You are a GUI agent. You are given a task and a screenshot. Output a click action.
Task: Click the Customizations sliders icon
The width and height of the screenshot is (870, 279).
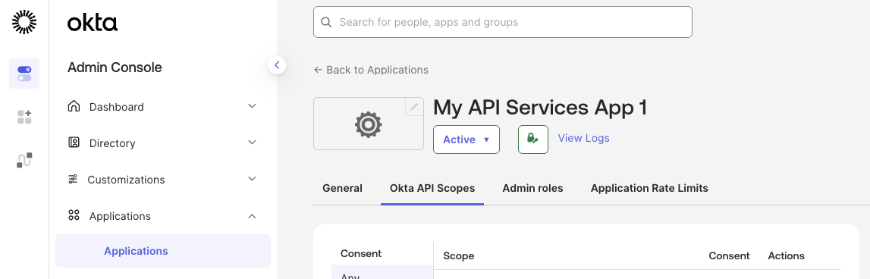coord(74,179)
